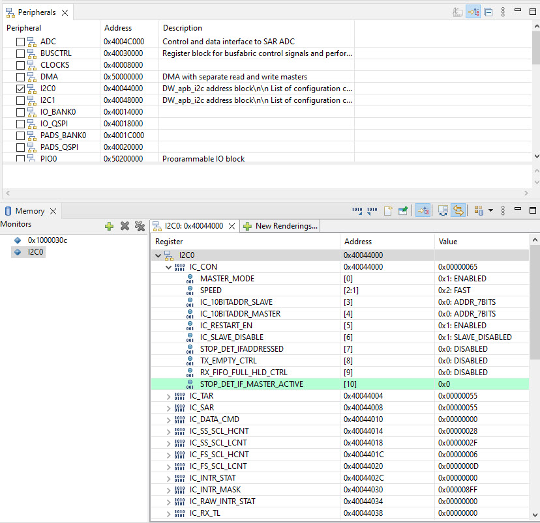540x523 pixels.
Task: Click the Memory view's three-dots menu icon
Action: tap(503, 211)
